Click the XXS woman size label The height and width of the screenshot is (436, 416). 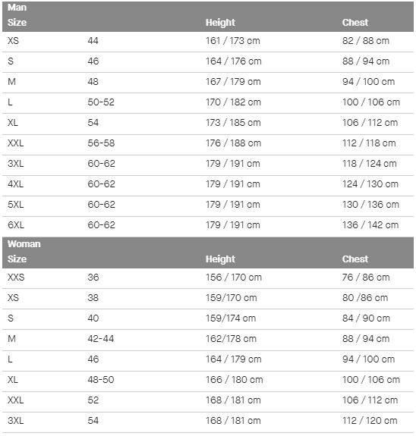click(x=16, y=278)
